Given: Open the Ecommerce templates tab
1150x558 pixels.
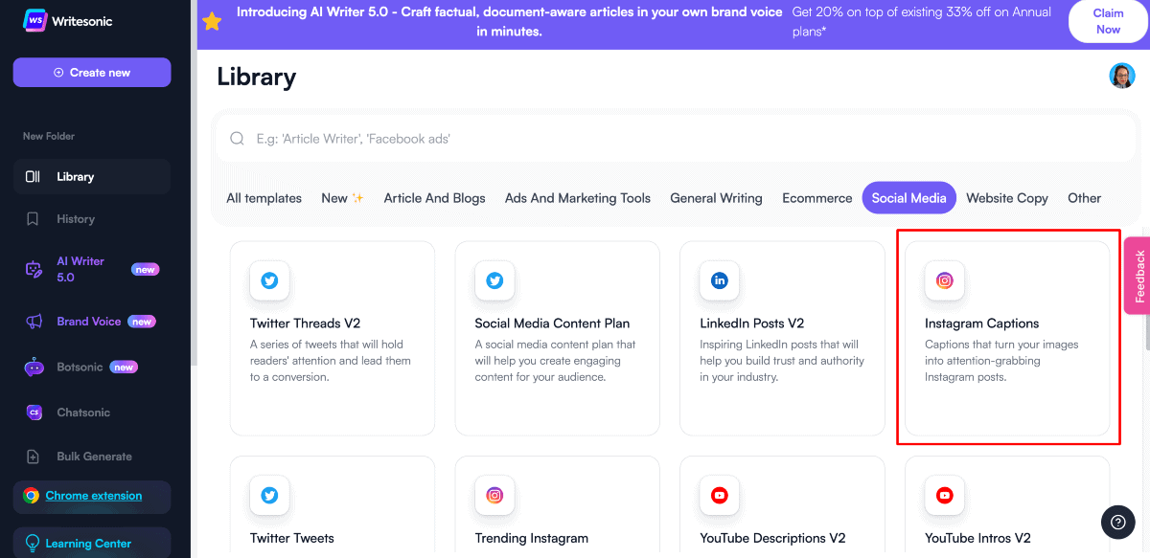Looking at the screenshot, I should [816, 198].
